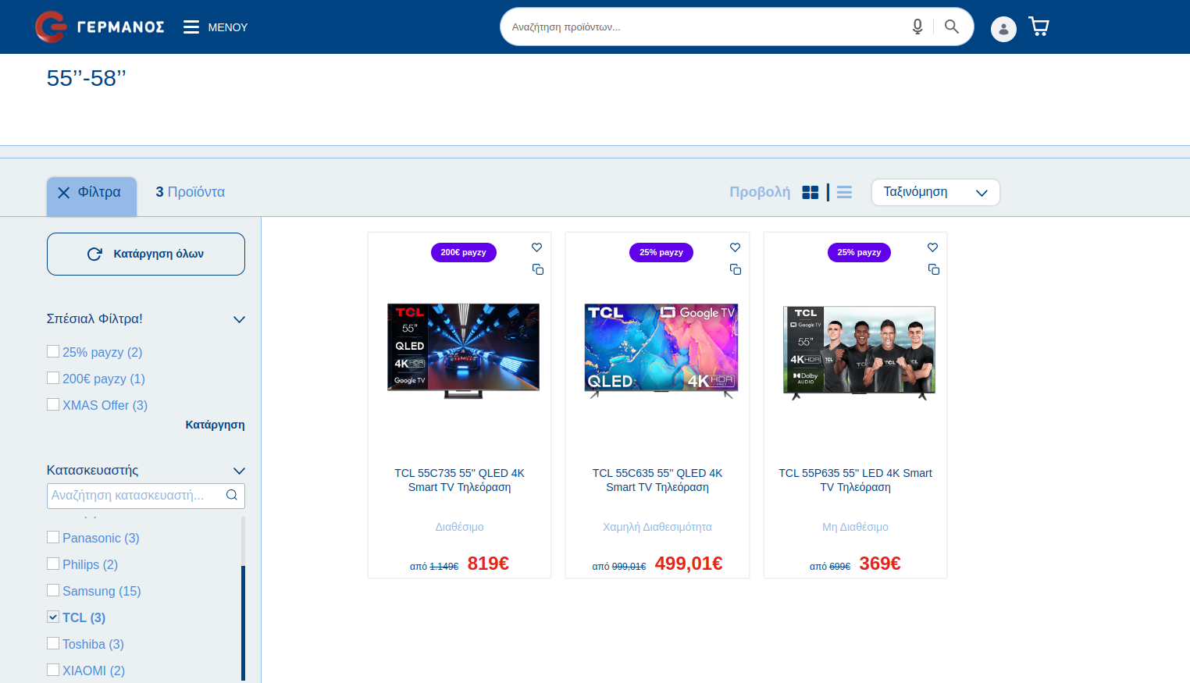Screen dimensions: 1190x683
Task: Tick the Toshiba checkbox
Action: click(x=53, y=643)
